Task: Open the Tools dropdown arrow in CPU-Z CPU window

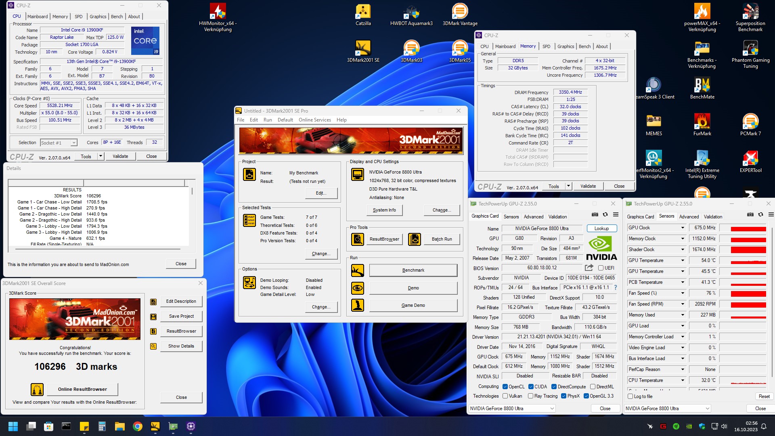Action: pos(101,156)
